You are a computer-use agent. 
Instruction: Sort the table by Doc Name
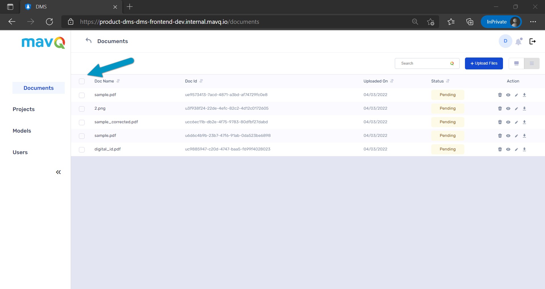pyautogui.click(x=118, y=81)
